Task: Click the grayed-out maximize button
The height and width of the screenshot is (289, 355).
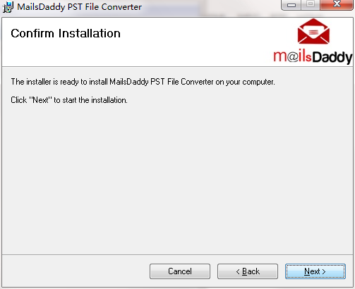Action: click(x=311, y=5)
